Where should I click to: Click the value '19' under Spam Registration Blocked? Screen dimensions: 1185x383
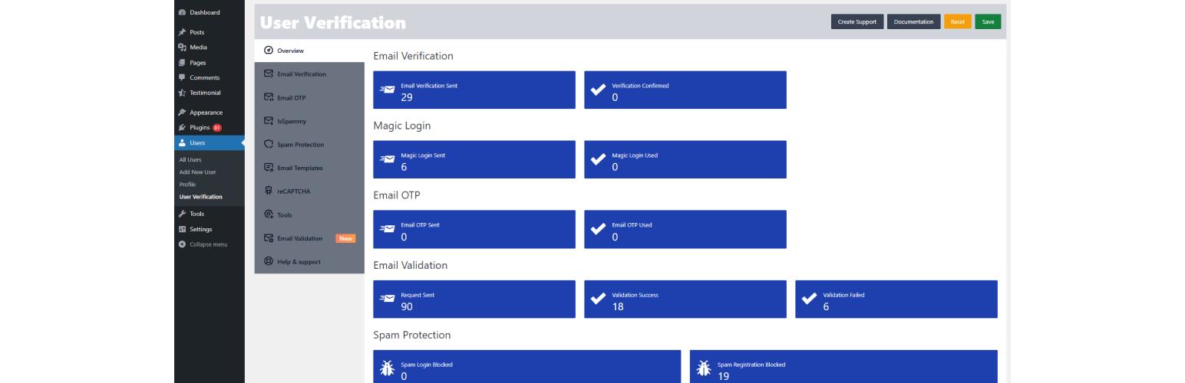pyautogui.click(x=723, y=376)
